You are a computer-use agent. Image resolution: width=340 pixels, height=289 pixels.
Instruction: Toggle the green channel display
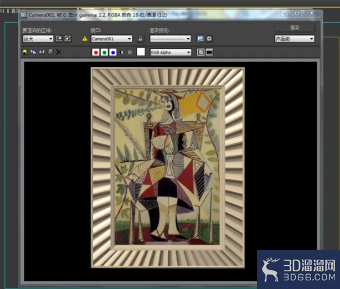click(x=104, y=52)
